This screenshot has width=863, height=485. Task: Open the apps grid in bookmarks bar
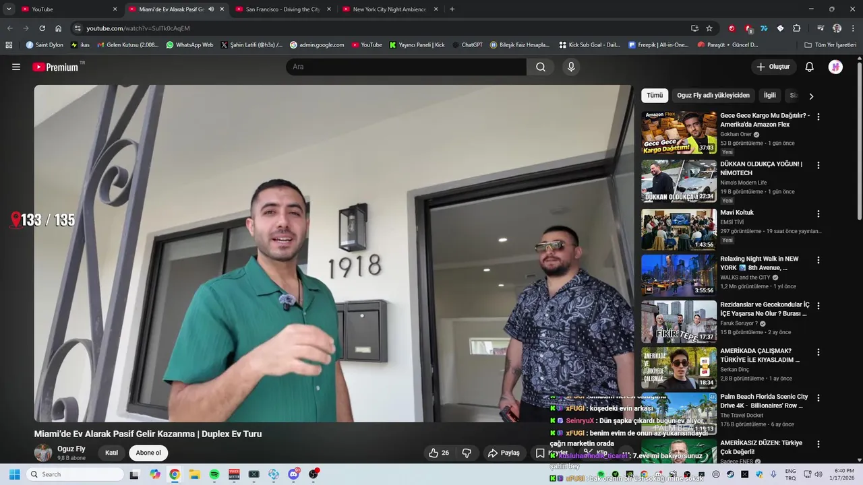click(x=9, y=45)
